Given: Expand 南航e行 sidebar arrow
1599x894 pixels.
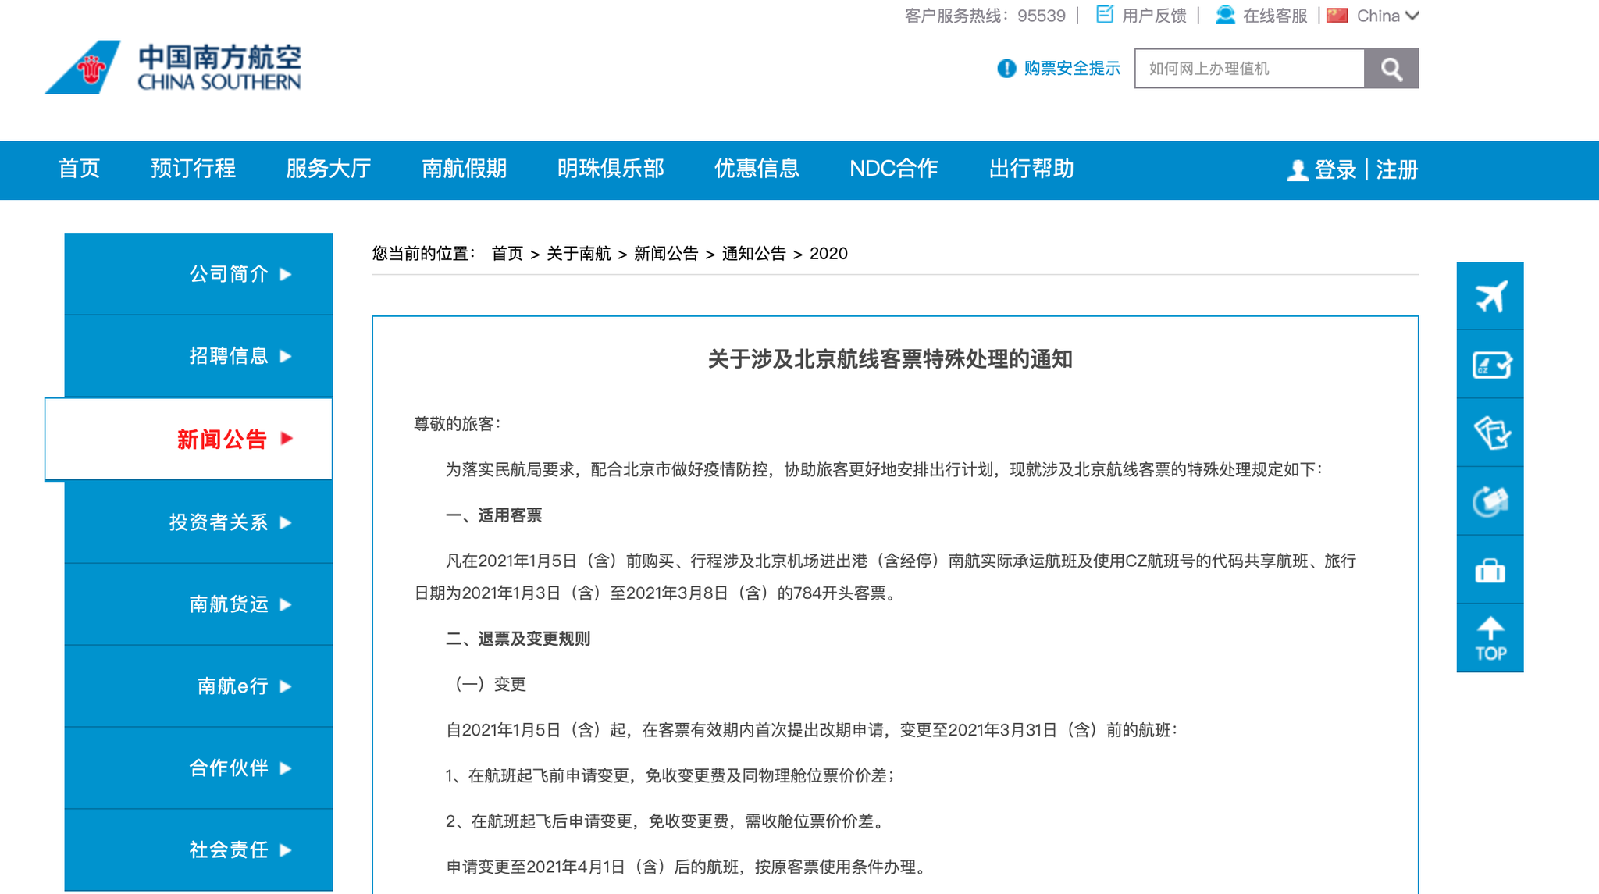Looking at the screenshot, I should point(286,686).
